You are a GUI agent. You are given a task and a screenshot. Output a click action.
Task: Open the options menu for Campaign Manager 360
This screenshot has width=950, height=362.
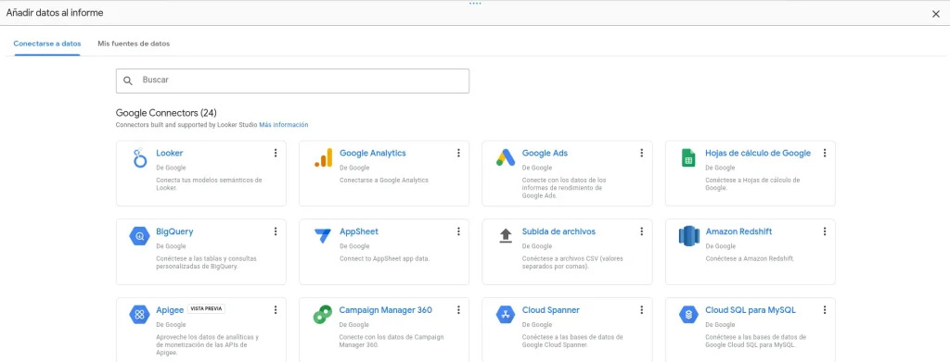click(x=458, y=310)
